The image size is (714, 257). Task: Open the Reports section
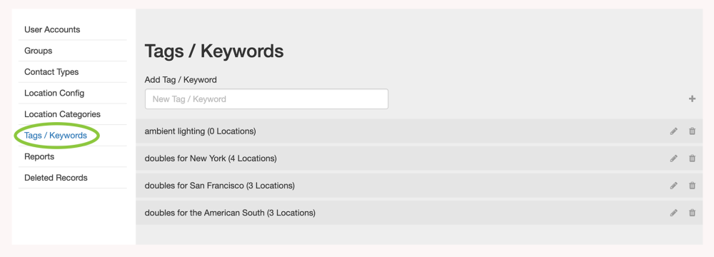coord(39,156)
